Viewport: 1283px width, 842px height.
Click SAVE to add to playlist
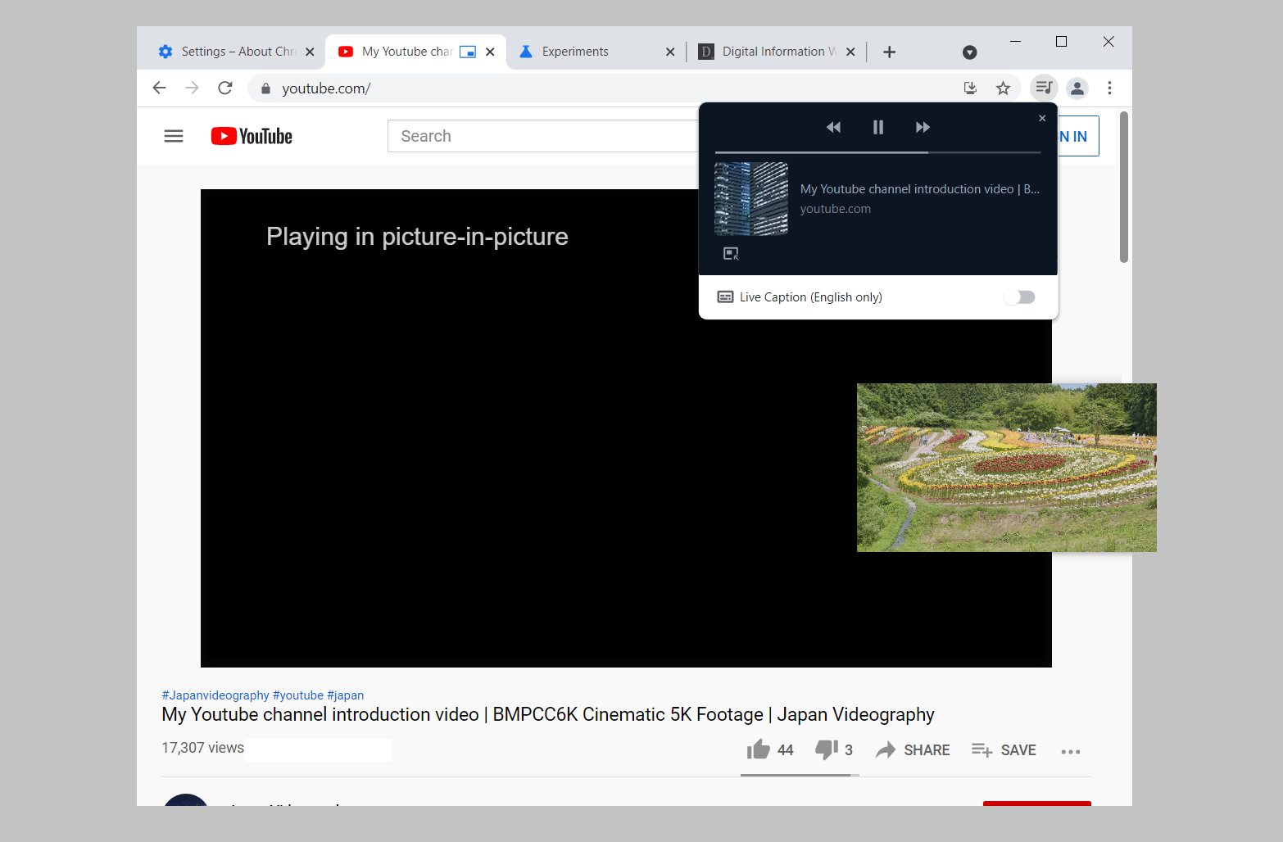pos(1004,750)
